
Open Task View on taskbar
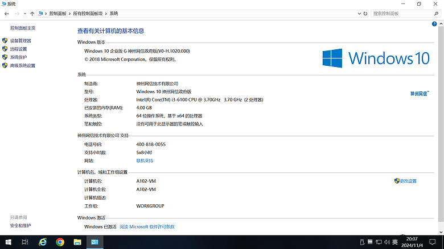tap(25, 242)
